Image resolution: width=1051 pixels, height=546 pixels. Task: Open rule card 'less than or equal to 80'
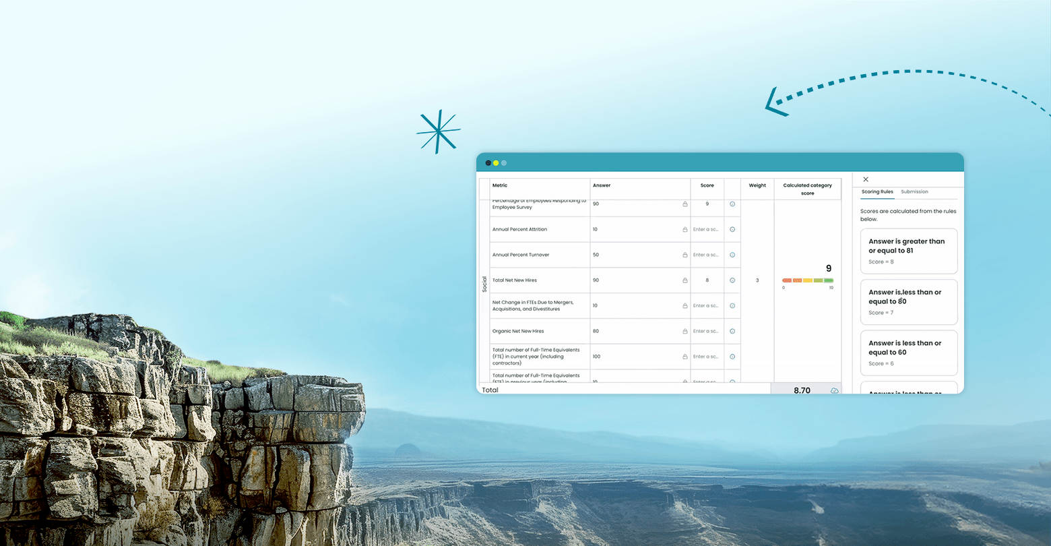[x=909, y=302]
